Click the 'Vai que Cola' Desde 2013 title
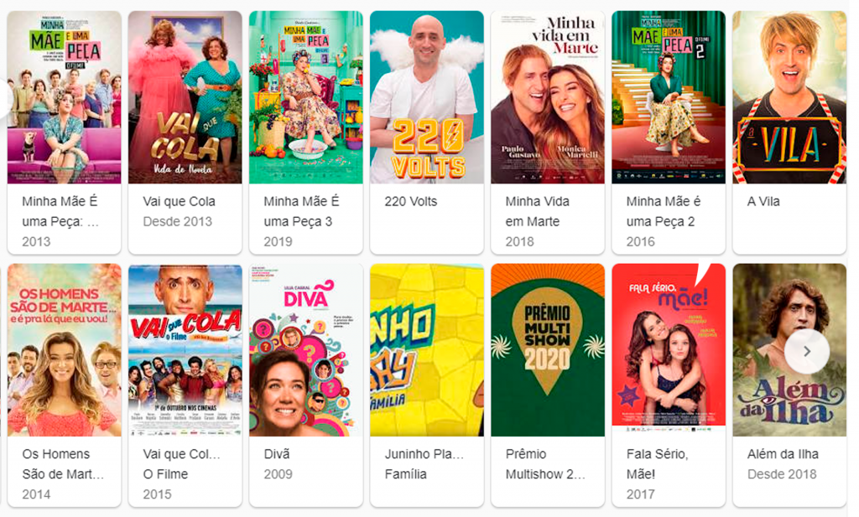This screenshot has height=517, width=859. 180,201
